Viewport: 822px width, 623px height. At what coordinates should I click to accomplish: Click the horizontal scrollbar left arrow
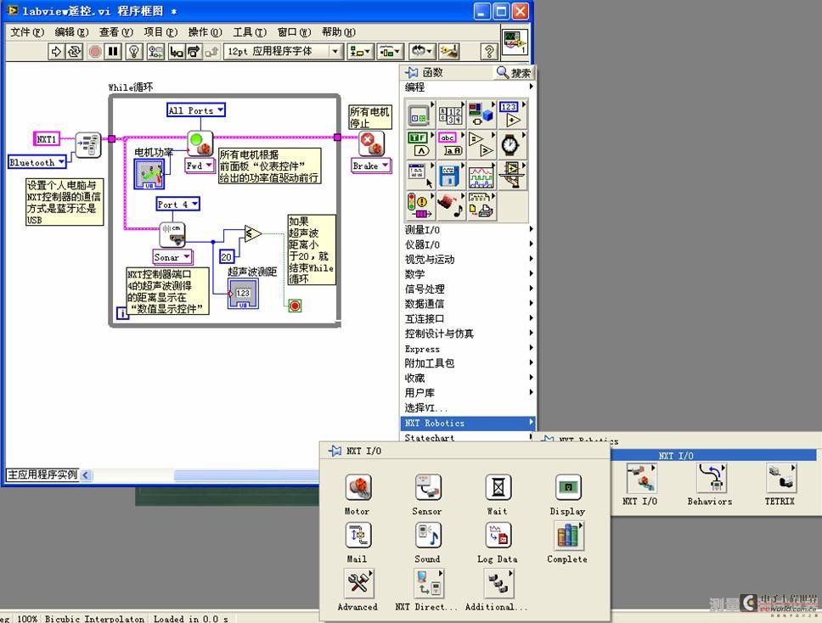(86, 475)
